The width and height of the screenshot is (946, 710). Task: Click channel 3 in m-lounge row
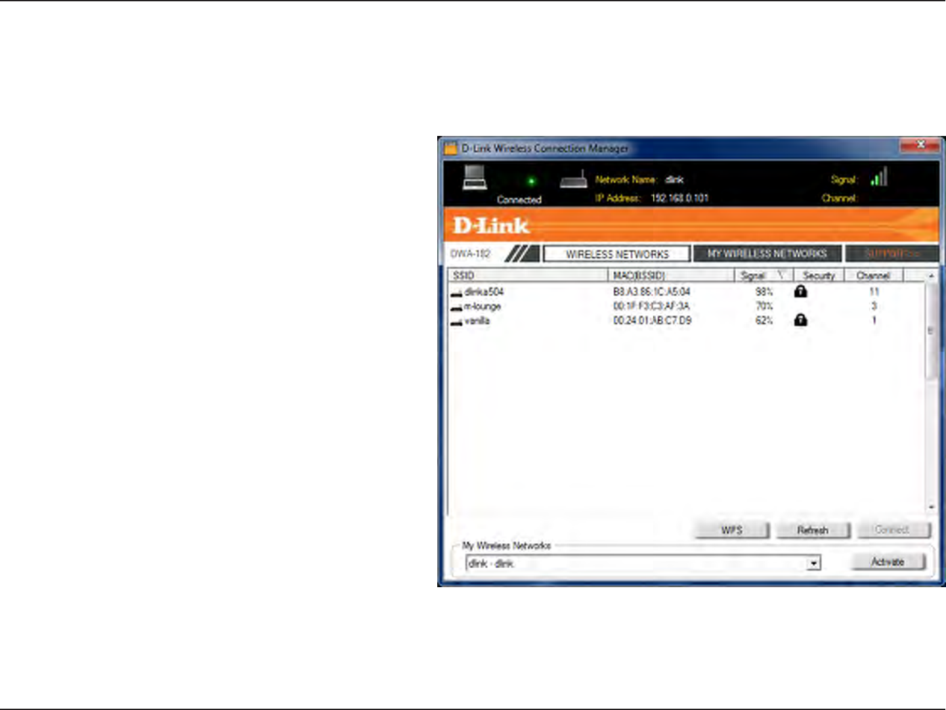(x=874, y=306)
